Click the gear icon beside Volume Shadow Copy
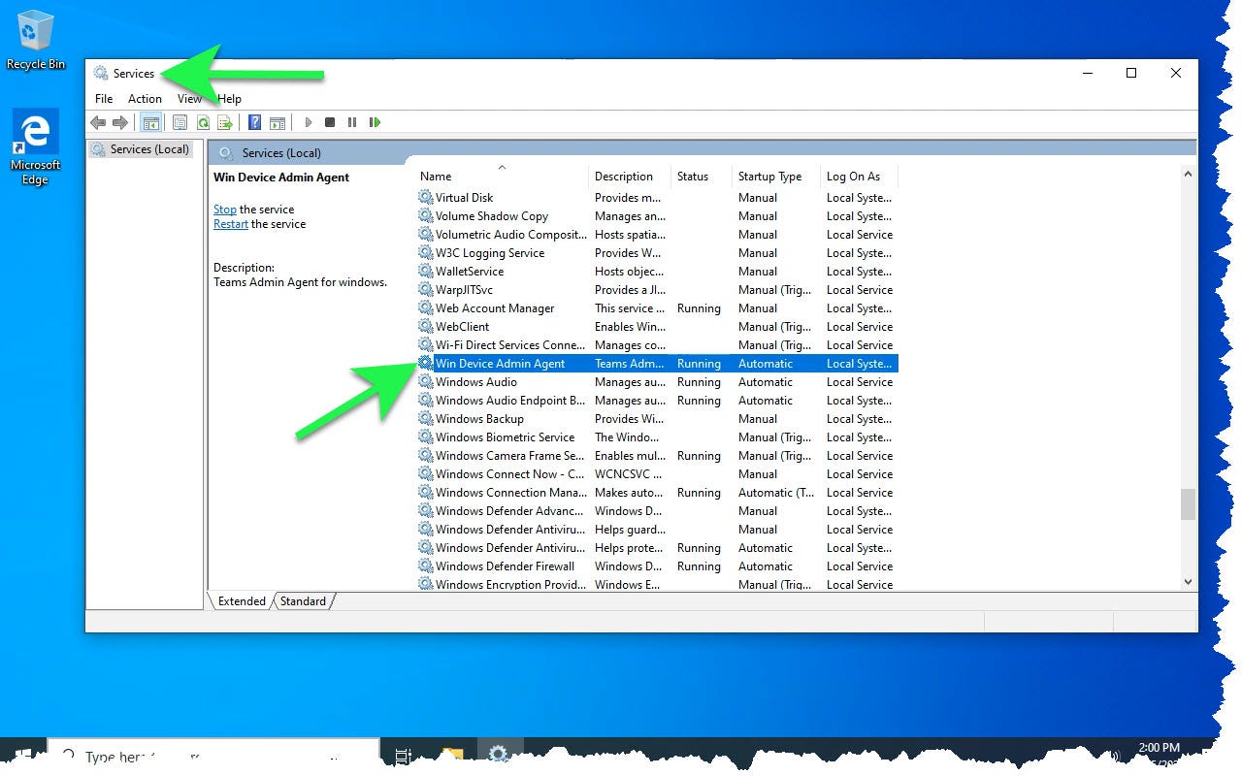This screenshot has height=776, width=1242. (425, 215)
